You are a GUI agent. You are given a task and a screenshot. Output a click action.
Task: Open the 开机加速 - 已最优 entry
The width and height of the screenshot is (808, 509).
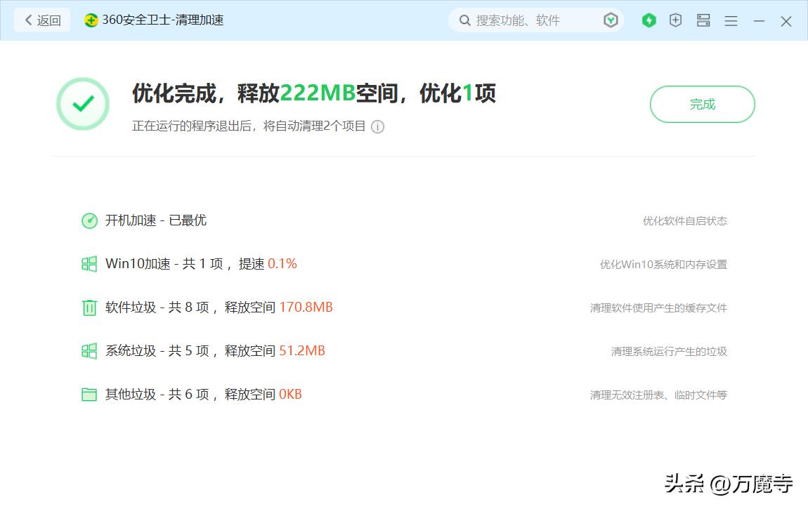coord(155,220)
